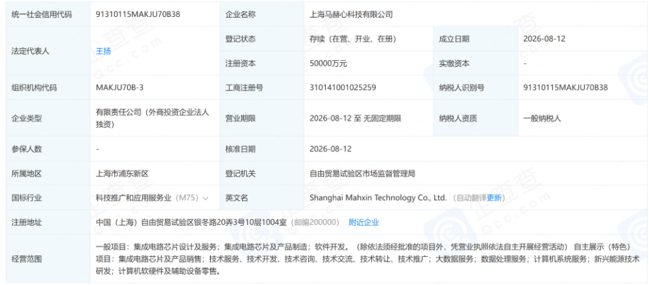Click the registered address text 银冬路20弄3号10层1004室

[x=241, y=222]
